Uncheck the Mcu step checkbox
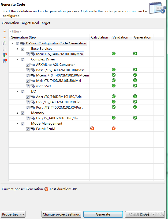 (28, 54)
